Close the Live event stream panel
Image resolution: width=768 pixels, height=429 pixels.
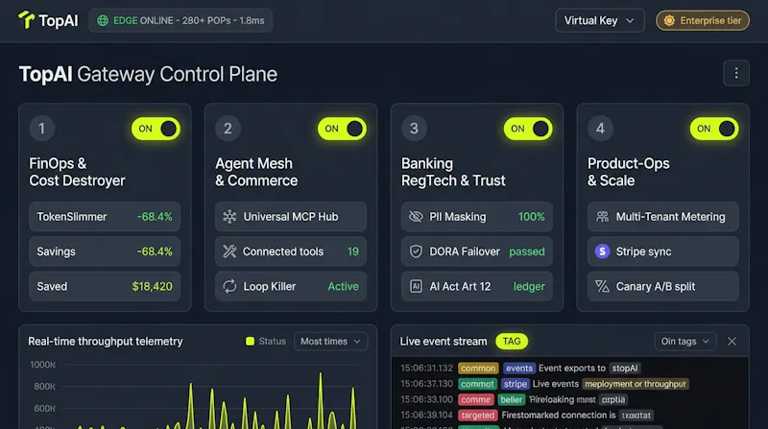(732, 342)
